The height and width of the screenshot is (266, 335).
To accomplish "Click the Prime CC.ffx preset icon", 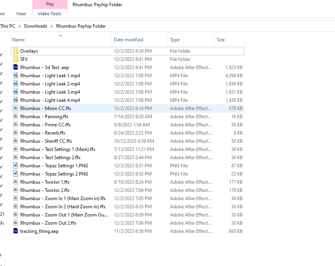I will [16, 124].
